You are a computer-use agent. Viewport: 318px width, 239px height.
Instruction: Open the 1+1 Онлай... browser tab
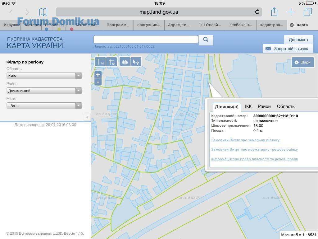tap(210, 25)
